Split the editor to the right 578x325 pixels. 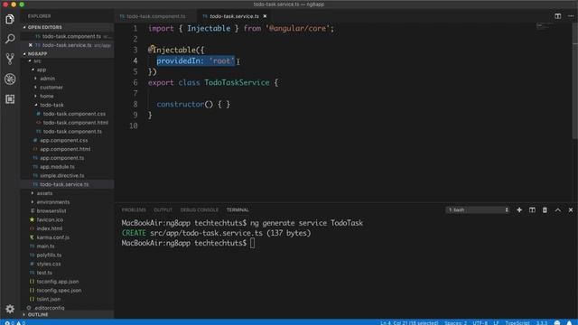click(558, 16)
